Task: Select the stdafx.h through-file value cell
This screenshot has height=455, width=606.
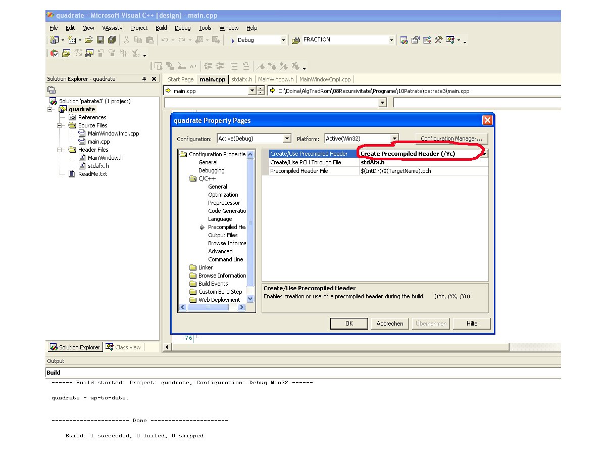Action: click(423, 162)
